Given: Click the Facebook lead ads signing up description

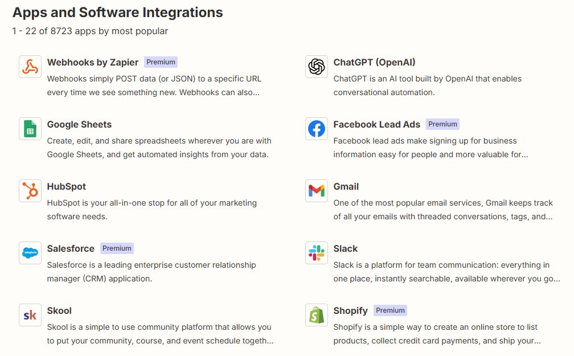Looking at the screenshot, I should (430, 148).
